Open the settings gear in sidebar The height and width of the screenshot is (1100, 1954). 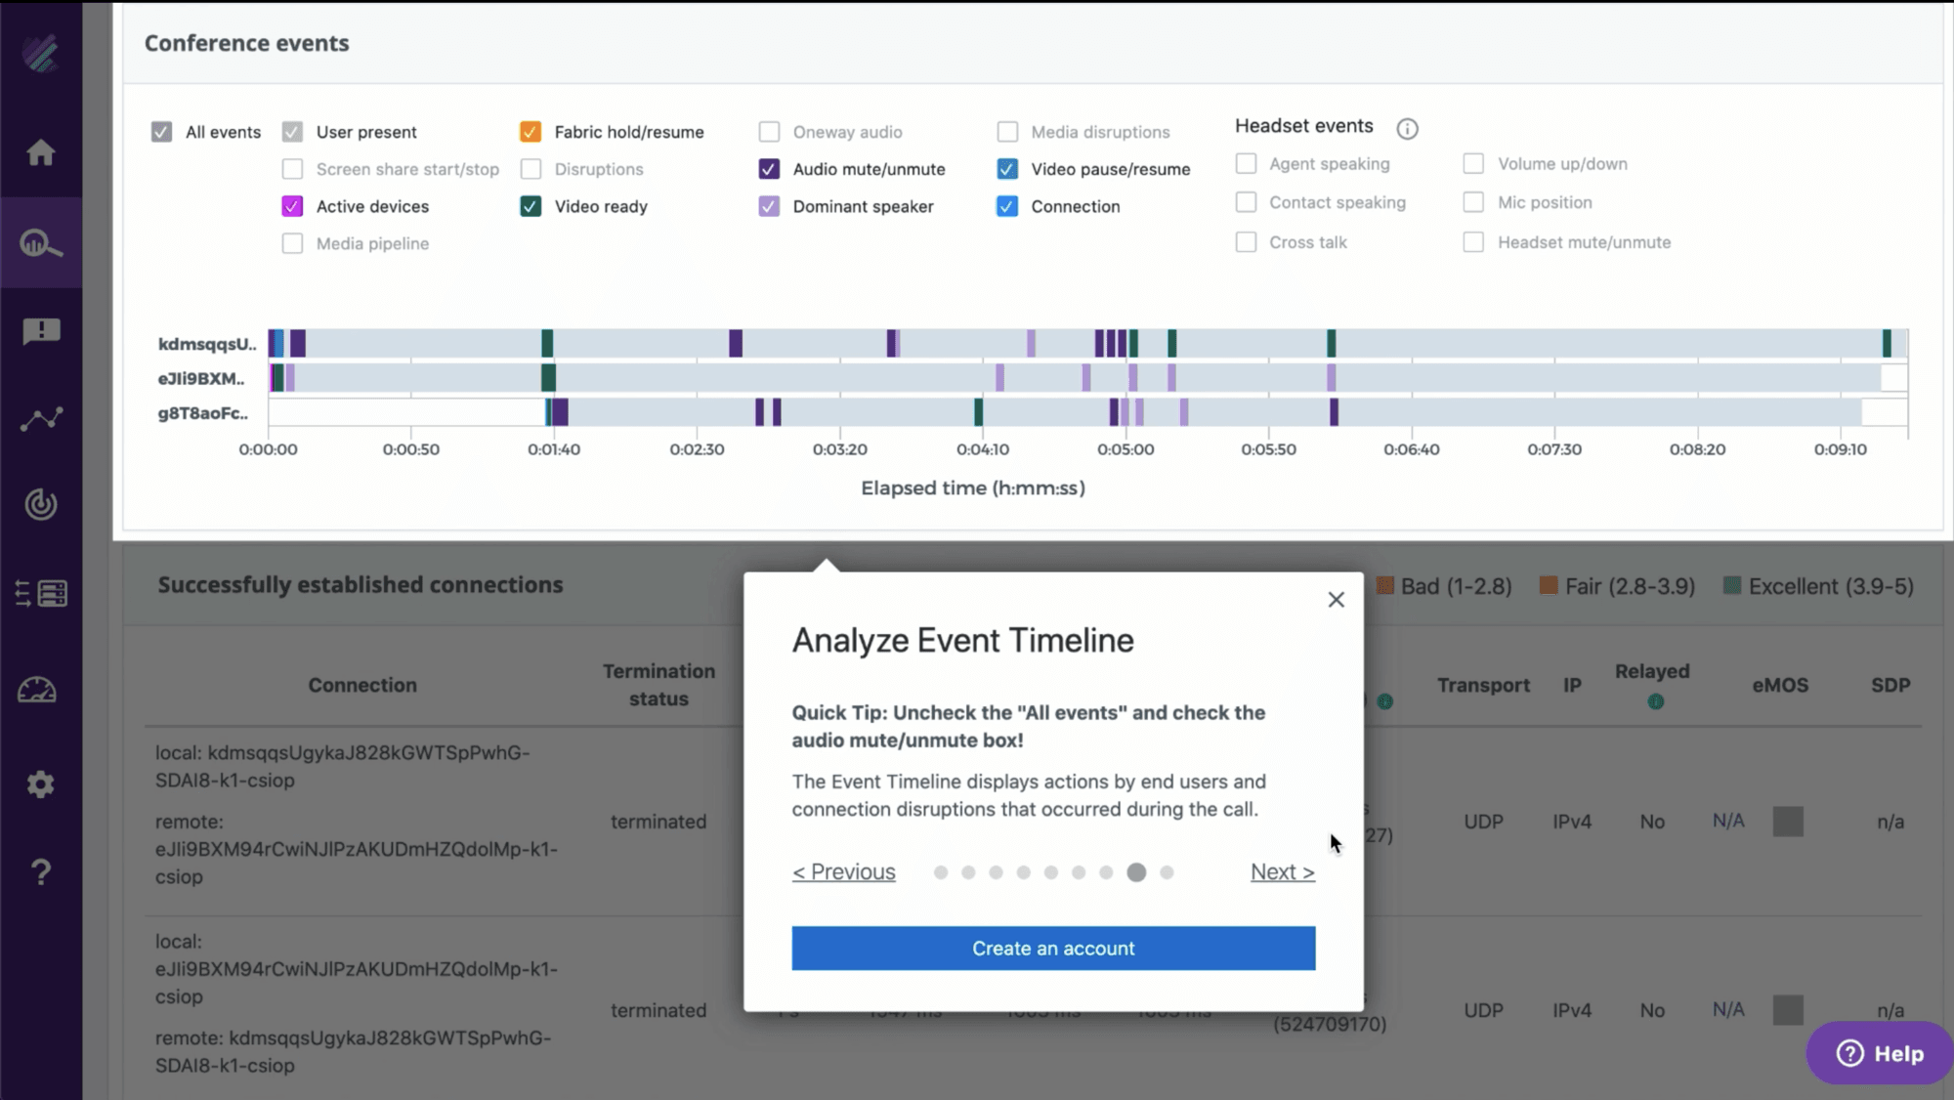click(x=41, y=784)
